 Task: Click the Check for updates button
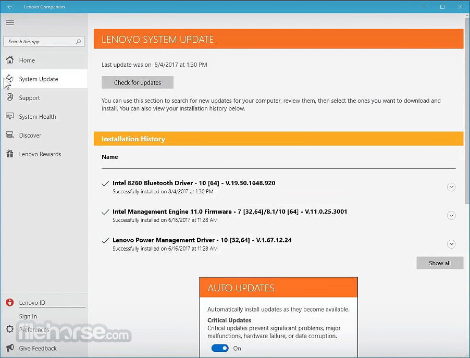click(x=137, y=82)
